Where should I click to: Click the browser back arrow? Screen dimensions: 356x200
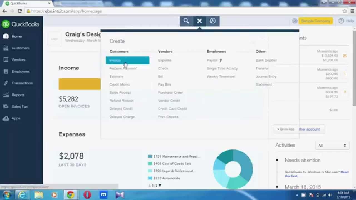coord(4,11)
